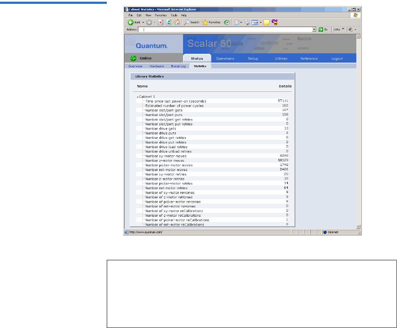397x328 pixels.
Task: Open the Utilities tab
Action: click(281, 58)
